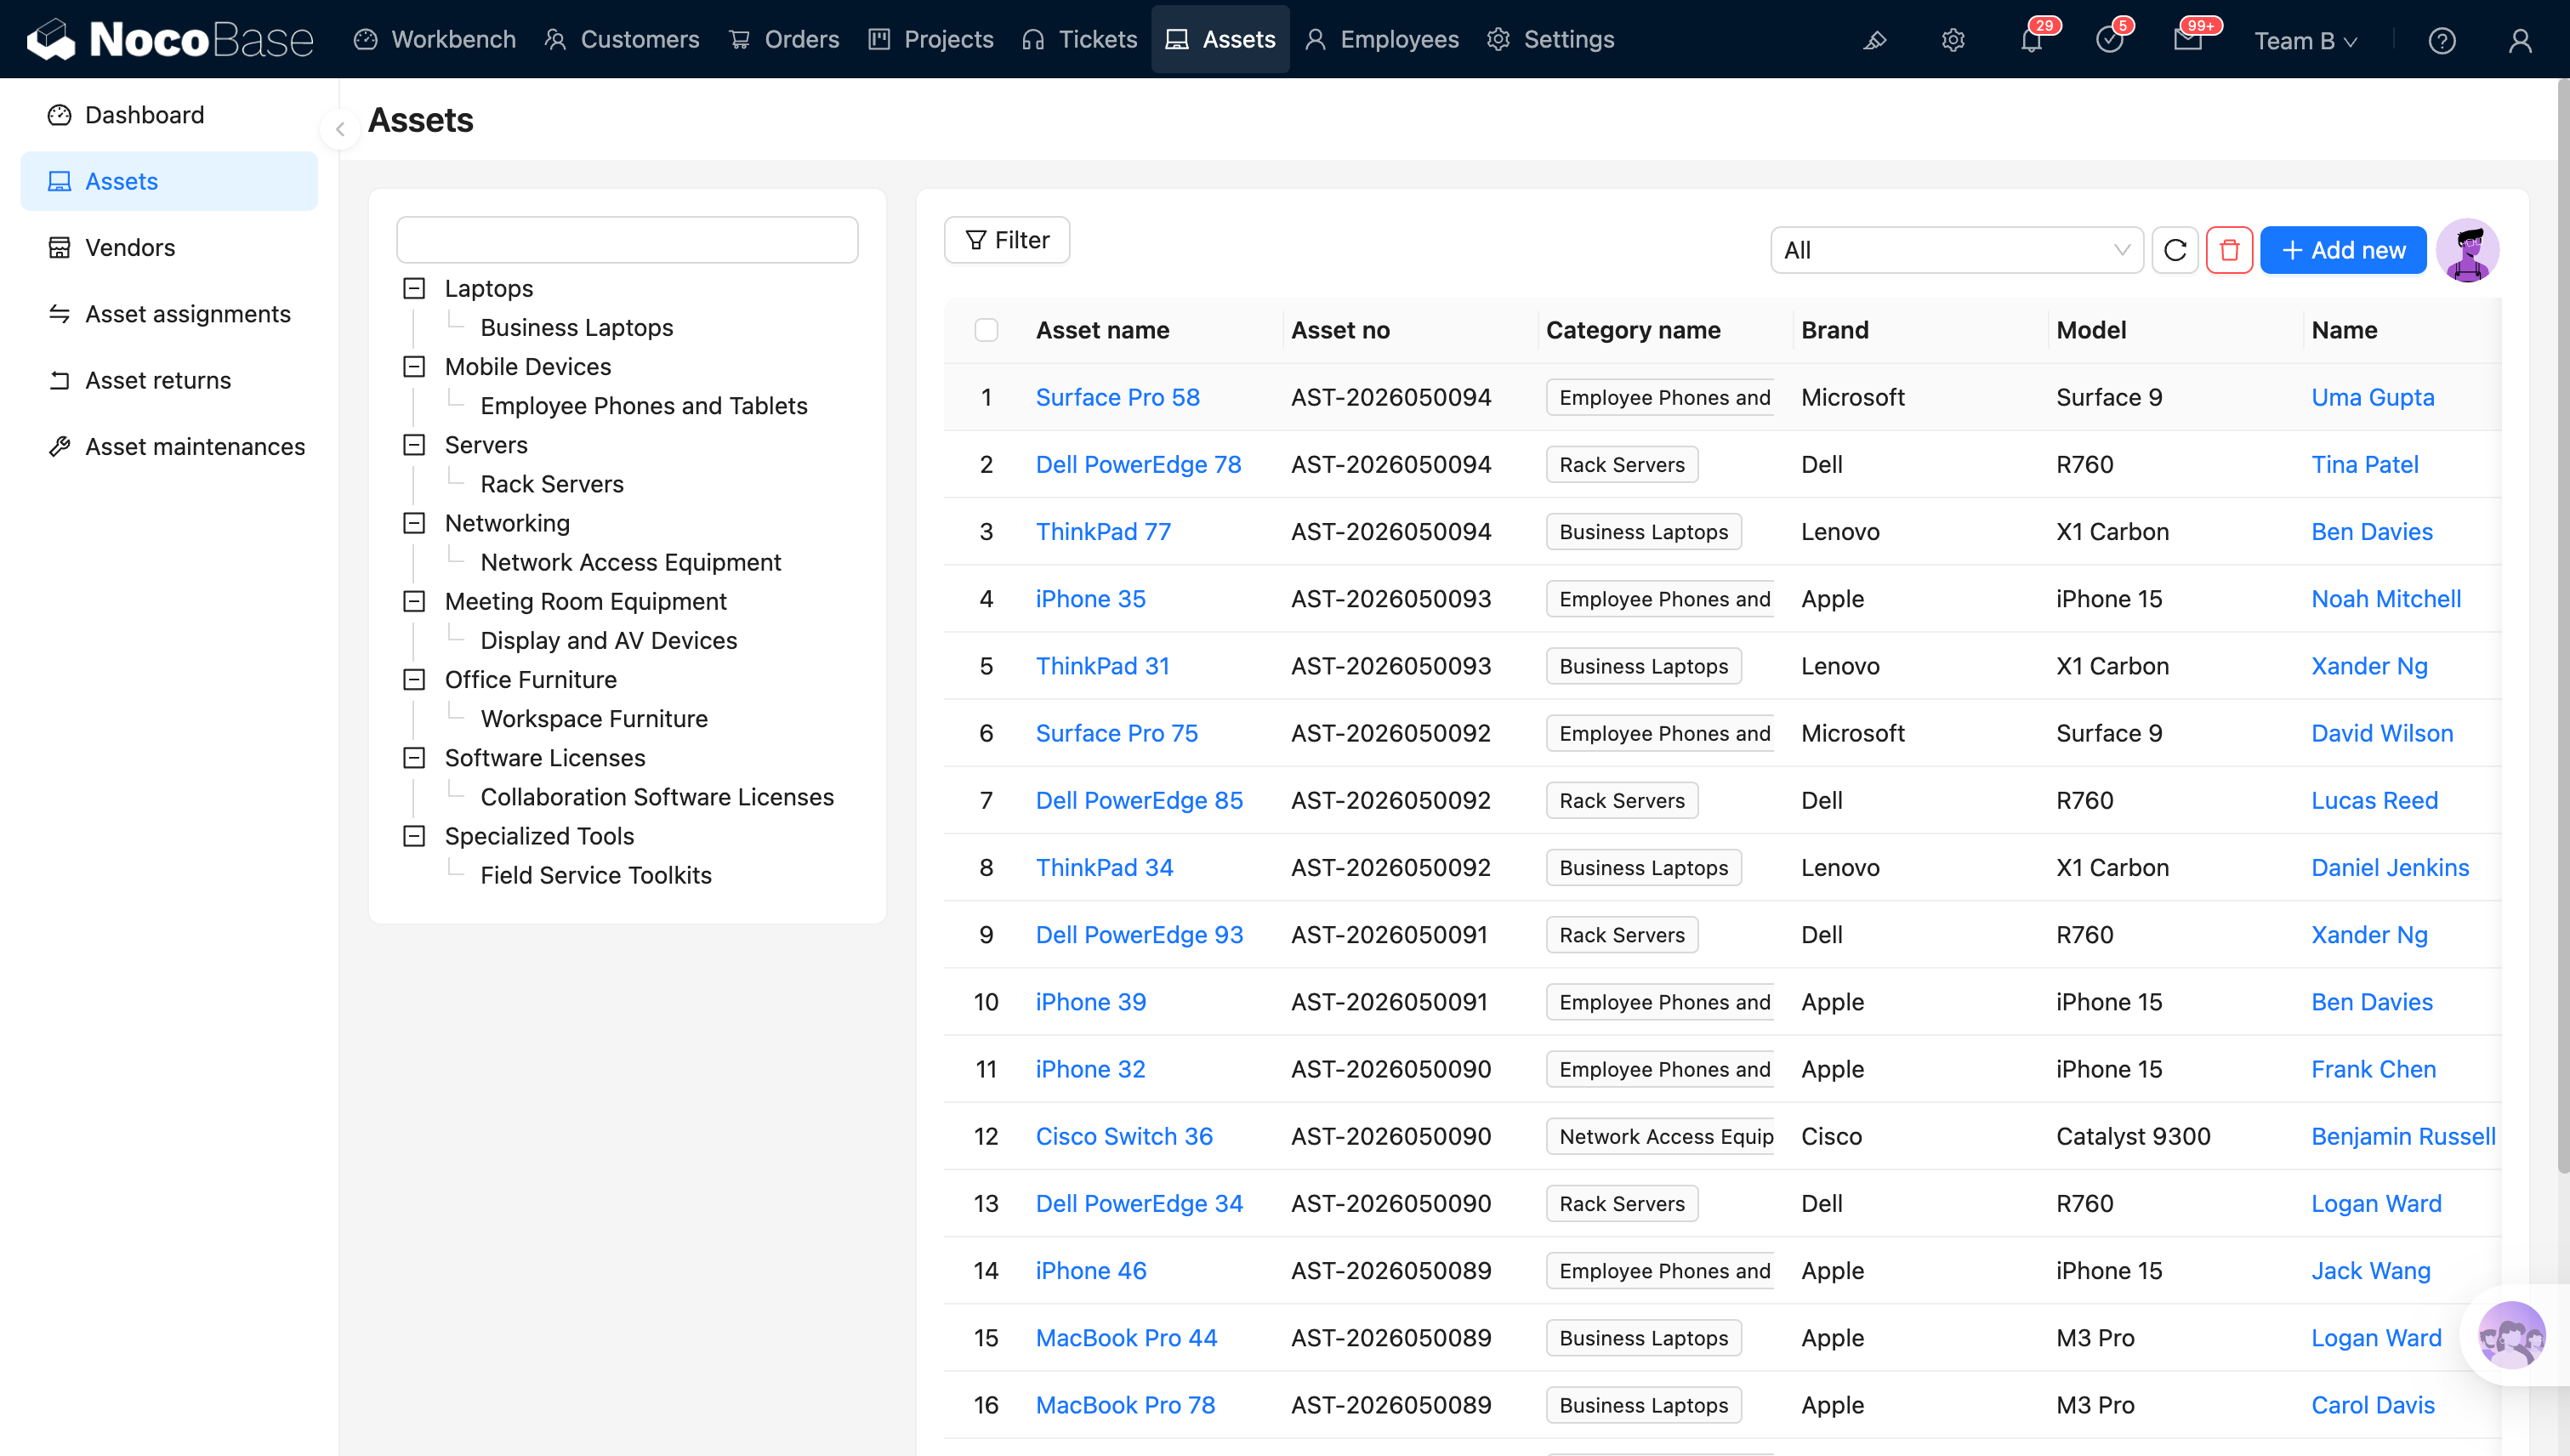The height and width of the screenshot is (1456, 2570).
Task: Go to the Customers menu
Action: [621, 39]
